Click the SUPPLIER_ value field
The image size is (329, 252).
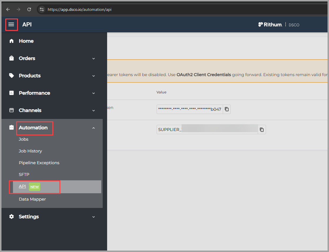tap(207, 130)
